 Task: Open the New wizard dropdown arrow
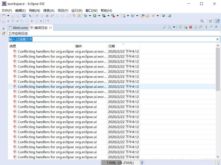tap(8, 16)
